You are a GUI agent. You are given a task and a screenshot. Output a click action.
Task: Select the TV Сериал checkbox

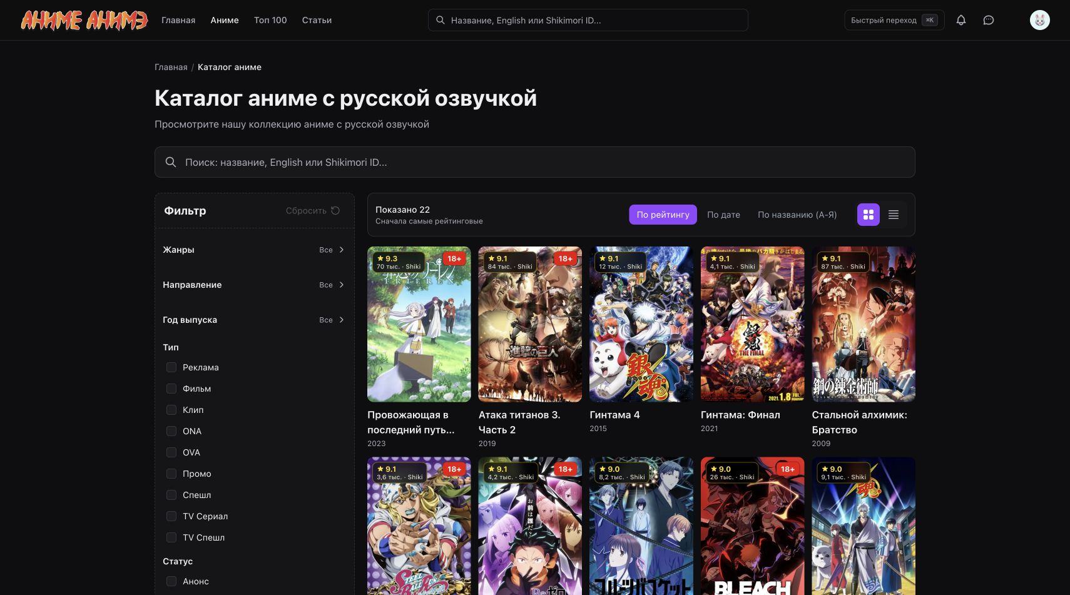click(x=171, y=516)
